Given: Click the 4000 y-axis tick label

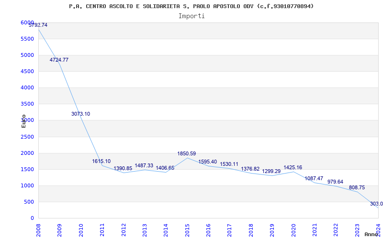Looking at the screenshot, I should [27, 87].
